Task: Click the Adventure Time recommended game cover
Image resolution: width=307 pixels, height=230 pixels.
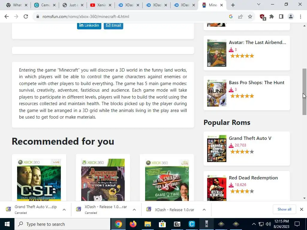Action: (x=103, y=180)
